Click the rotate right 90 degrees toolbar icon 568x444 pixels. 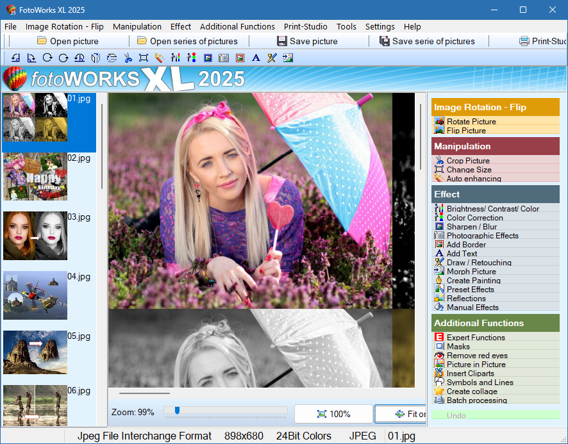pos(31,58)
